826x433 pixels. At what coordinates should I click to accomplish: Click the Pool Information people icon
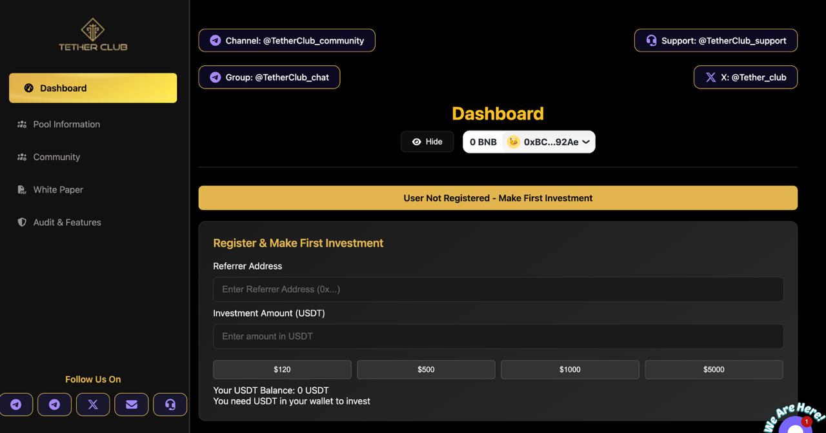click(x=21, y=124)
